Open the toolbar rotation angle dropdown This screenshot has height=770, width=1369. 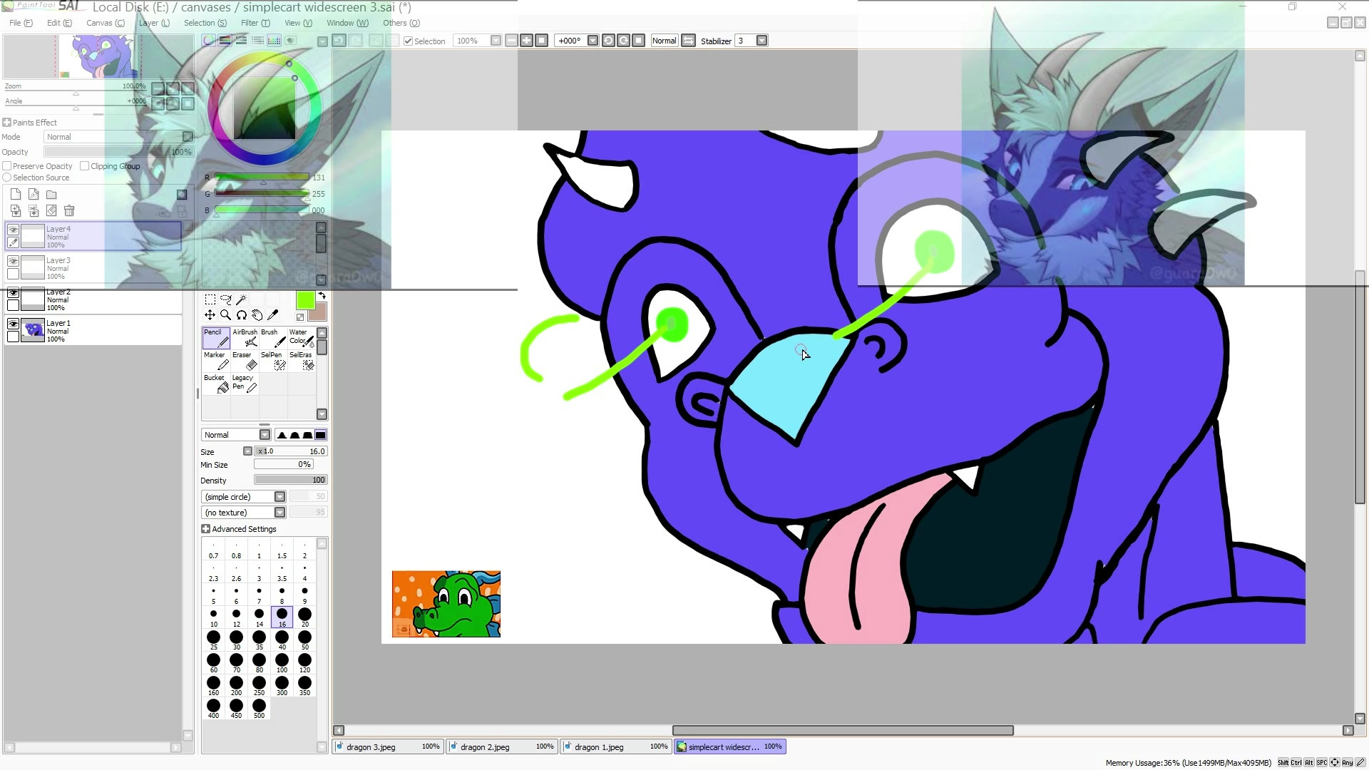pos(593,41)
